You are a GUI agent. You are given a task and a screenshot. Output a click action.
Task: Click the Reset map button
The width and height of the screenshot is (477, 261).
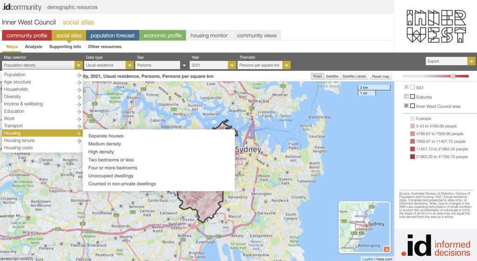tap(381, 76)
